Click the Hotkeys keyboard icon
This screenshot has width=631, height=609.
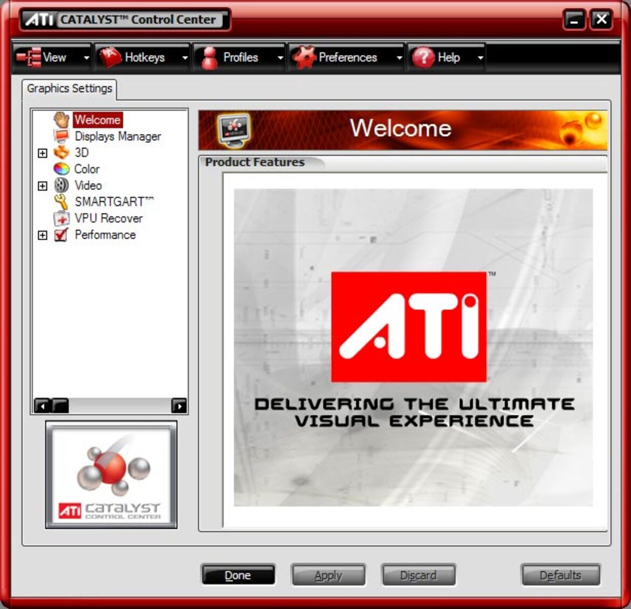point(110,58)
